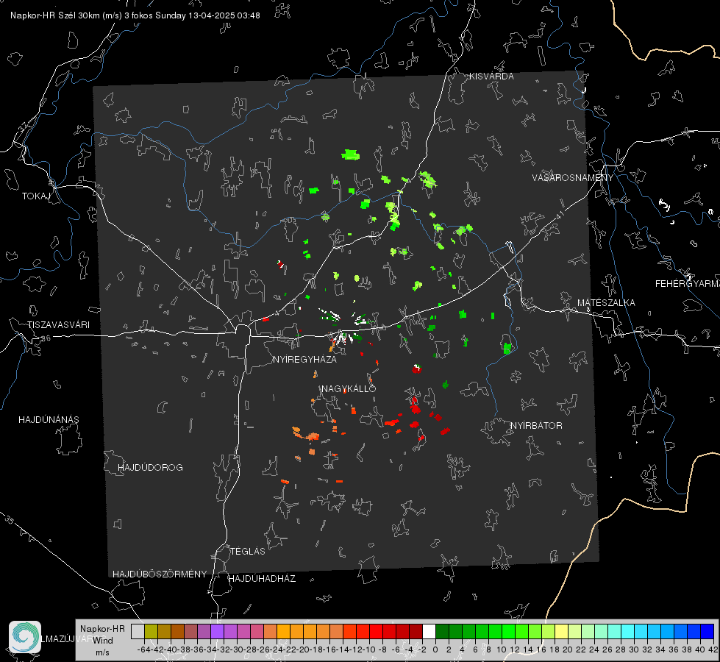
Task: Select the NAGYKÁLLÓ city label
Action: 349,389
